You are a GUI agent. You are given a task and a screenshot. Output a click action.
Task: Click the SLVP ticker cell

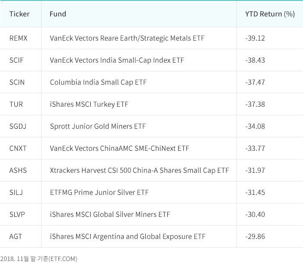pyautogui.click(x=17, y=214)
